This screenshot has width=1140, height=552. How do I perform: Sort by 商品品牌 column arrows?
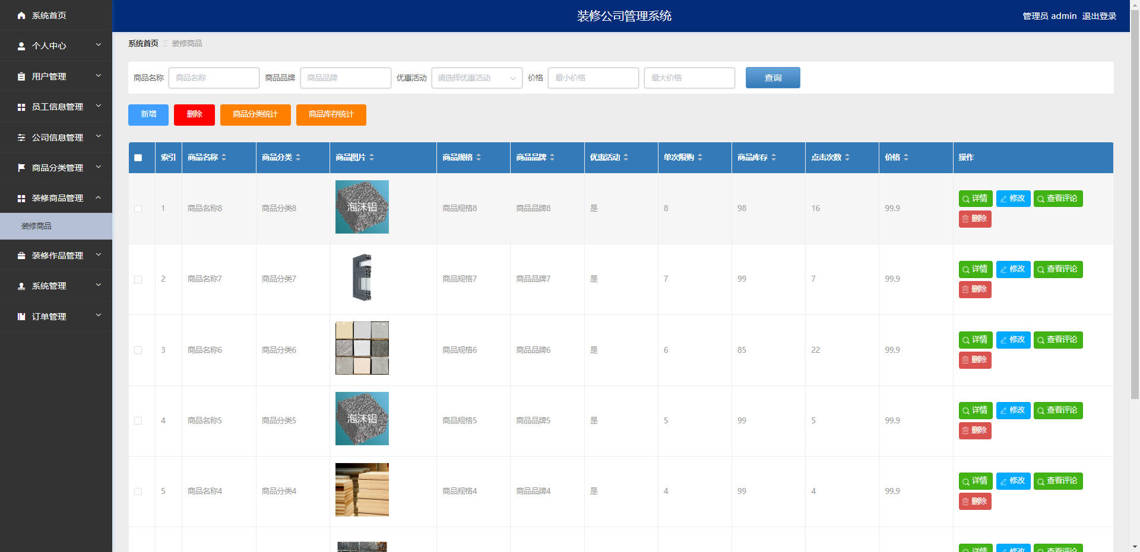pos(552,157)
